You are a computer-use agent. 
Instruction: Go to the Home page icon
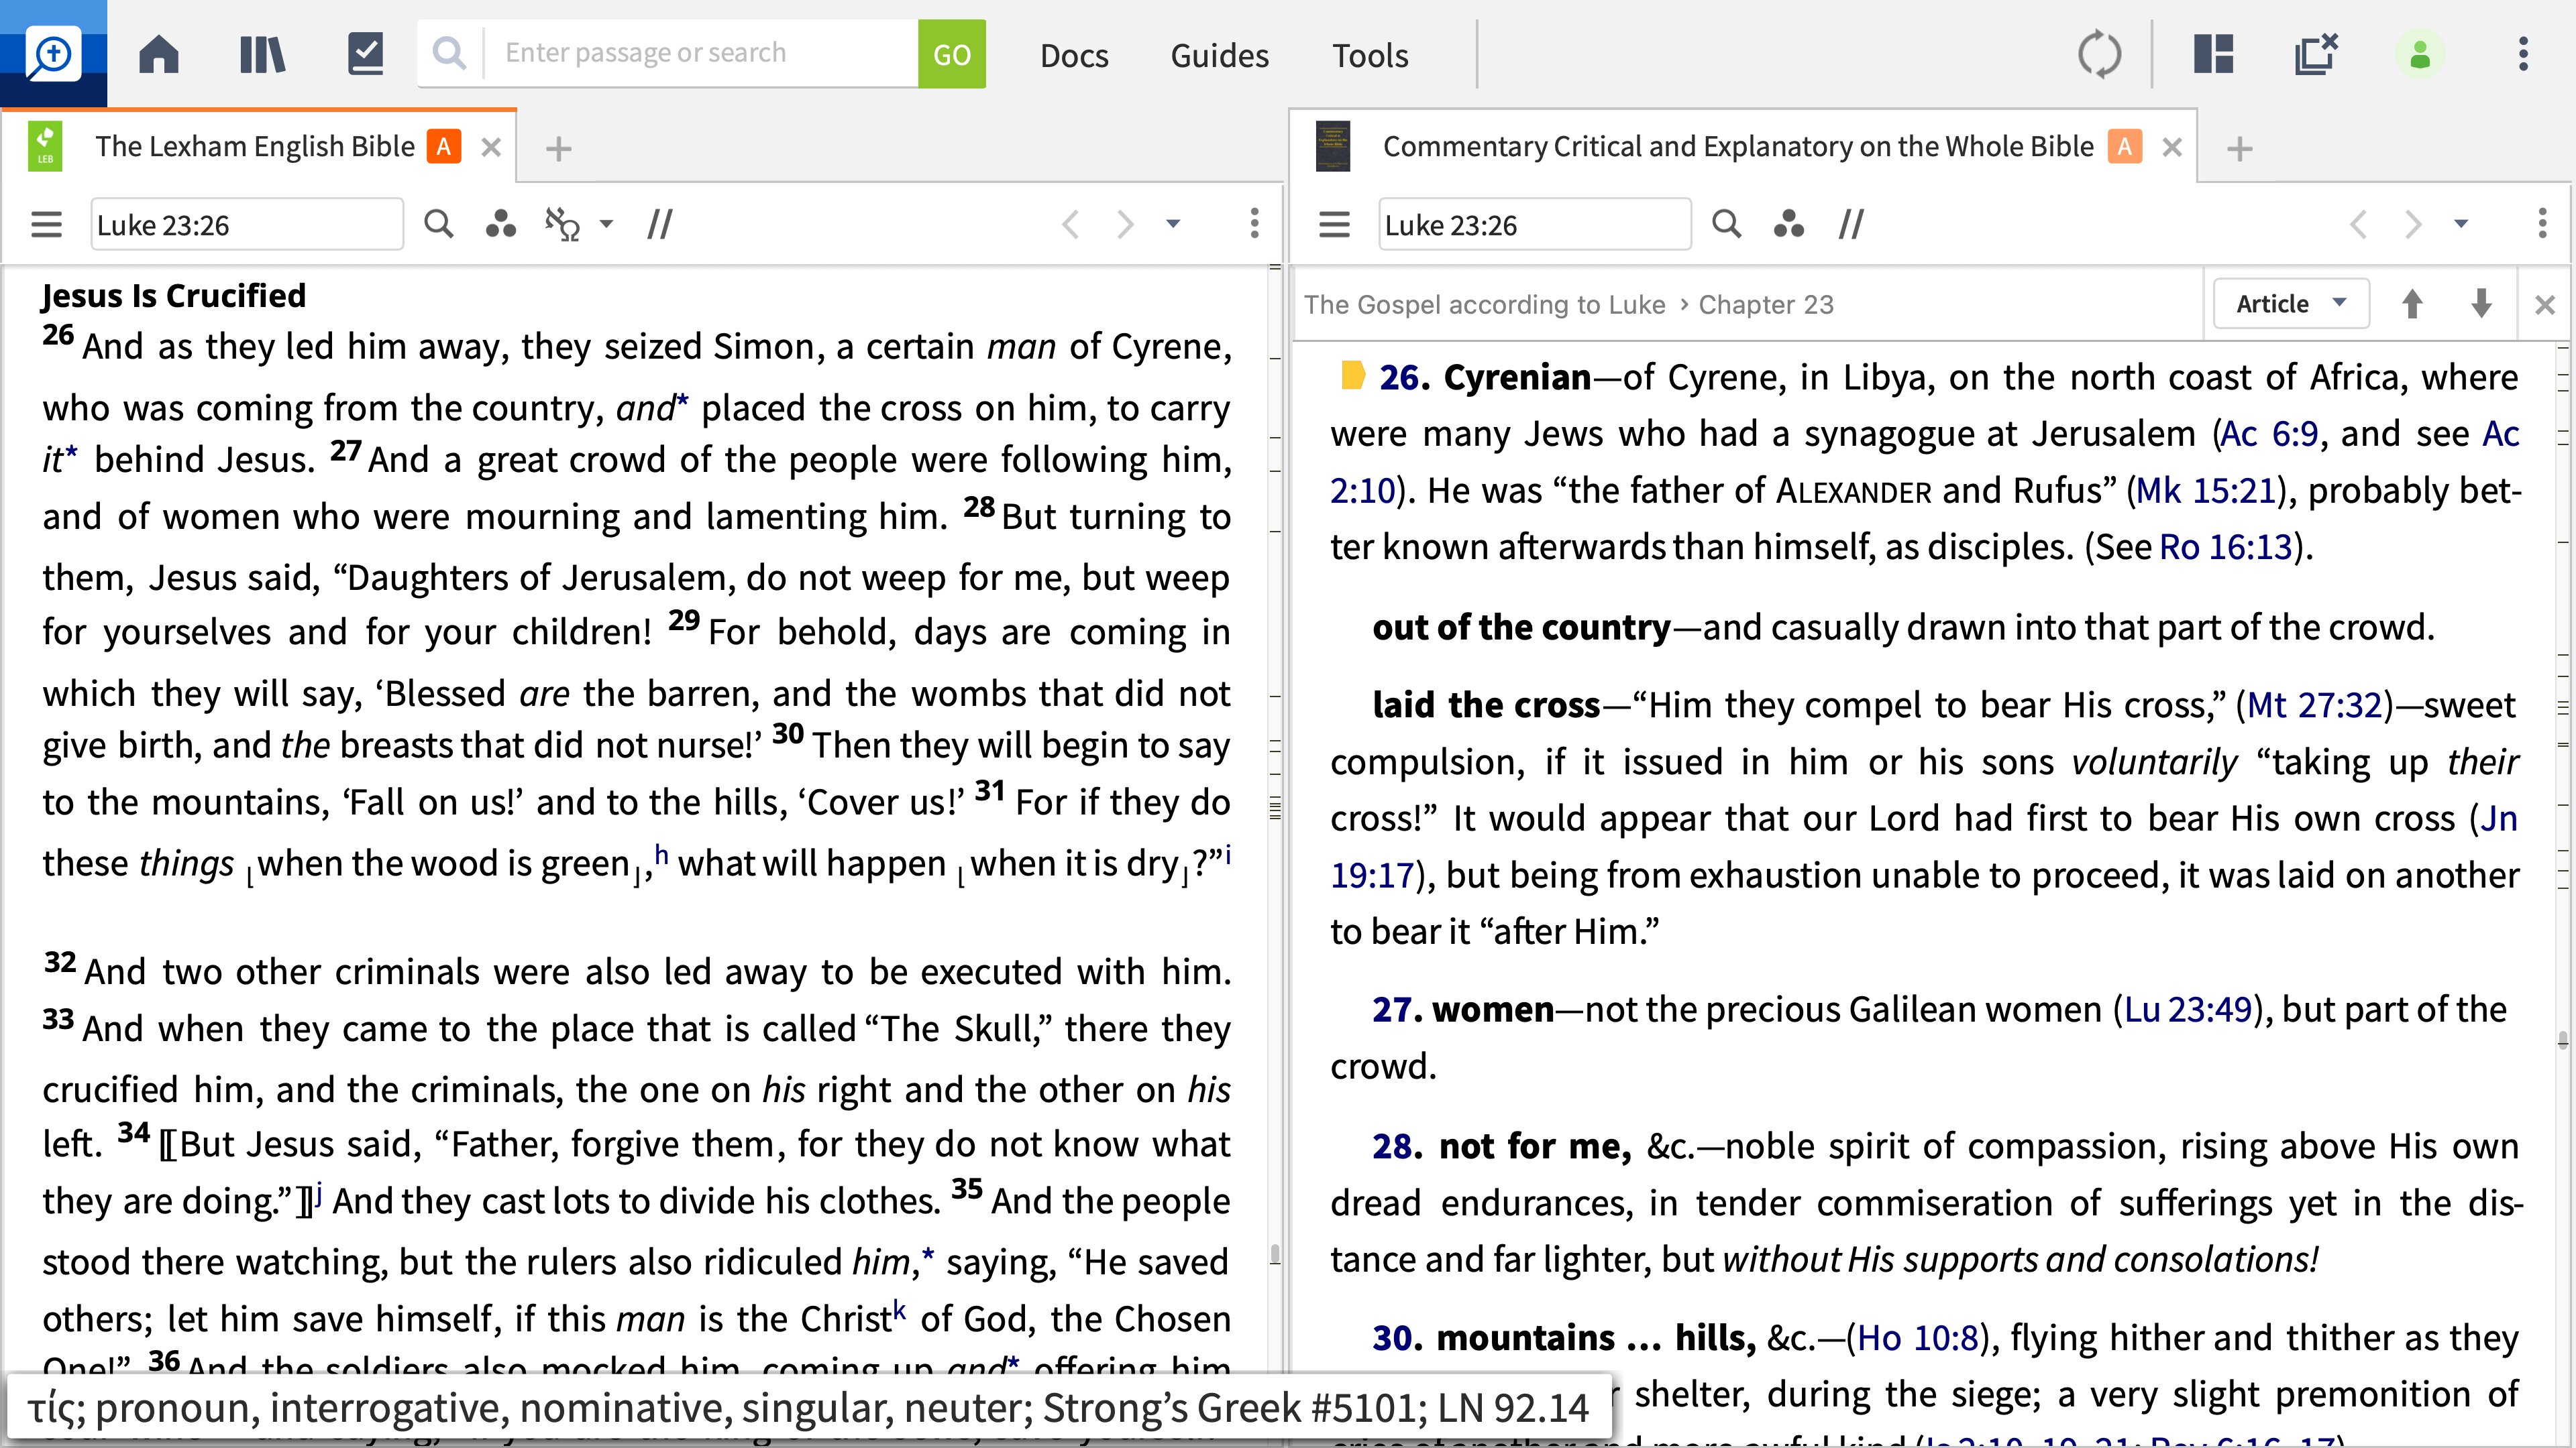(x=159, y=54)
